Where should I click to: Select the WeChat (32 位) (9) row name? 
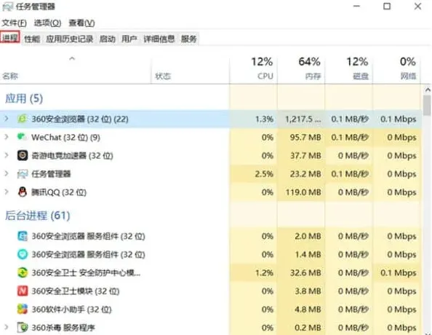pos(65,137)
